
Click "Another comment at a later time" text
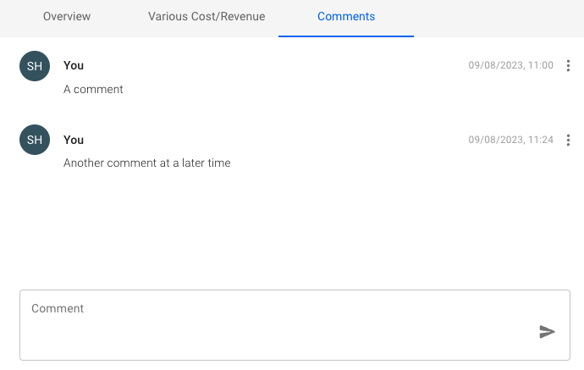point(147,163)
